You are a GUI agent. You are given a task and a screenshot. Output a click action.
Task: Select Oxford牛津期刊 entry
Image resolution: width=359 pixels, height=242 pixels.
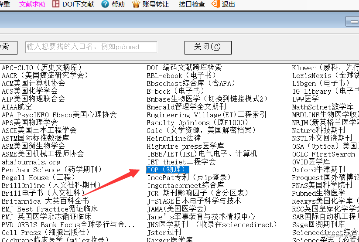tap(318, 170)
